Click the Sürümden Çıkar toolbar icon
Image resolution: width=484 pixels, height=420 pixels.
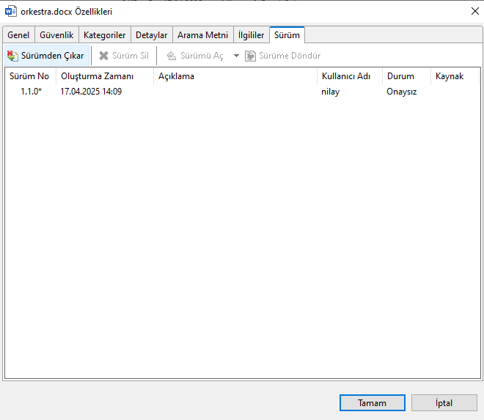point(12,56)
